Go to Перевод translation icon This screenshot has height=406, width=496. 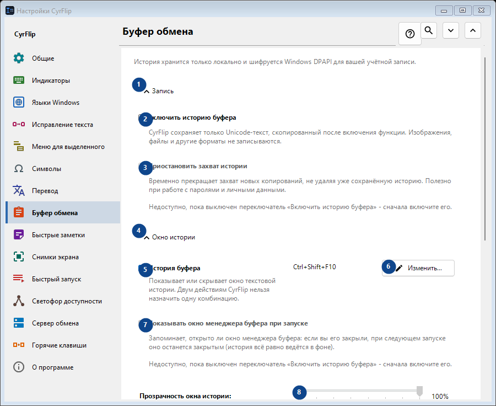pyautogui.click(x=19, y=191)
